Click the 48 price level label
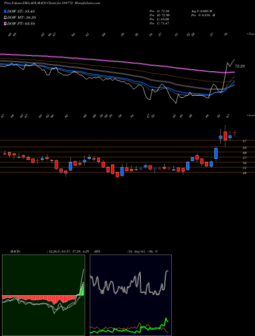 click(244, 173)
